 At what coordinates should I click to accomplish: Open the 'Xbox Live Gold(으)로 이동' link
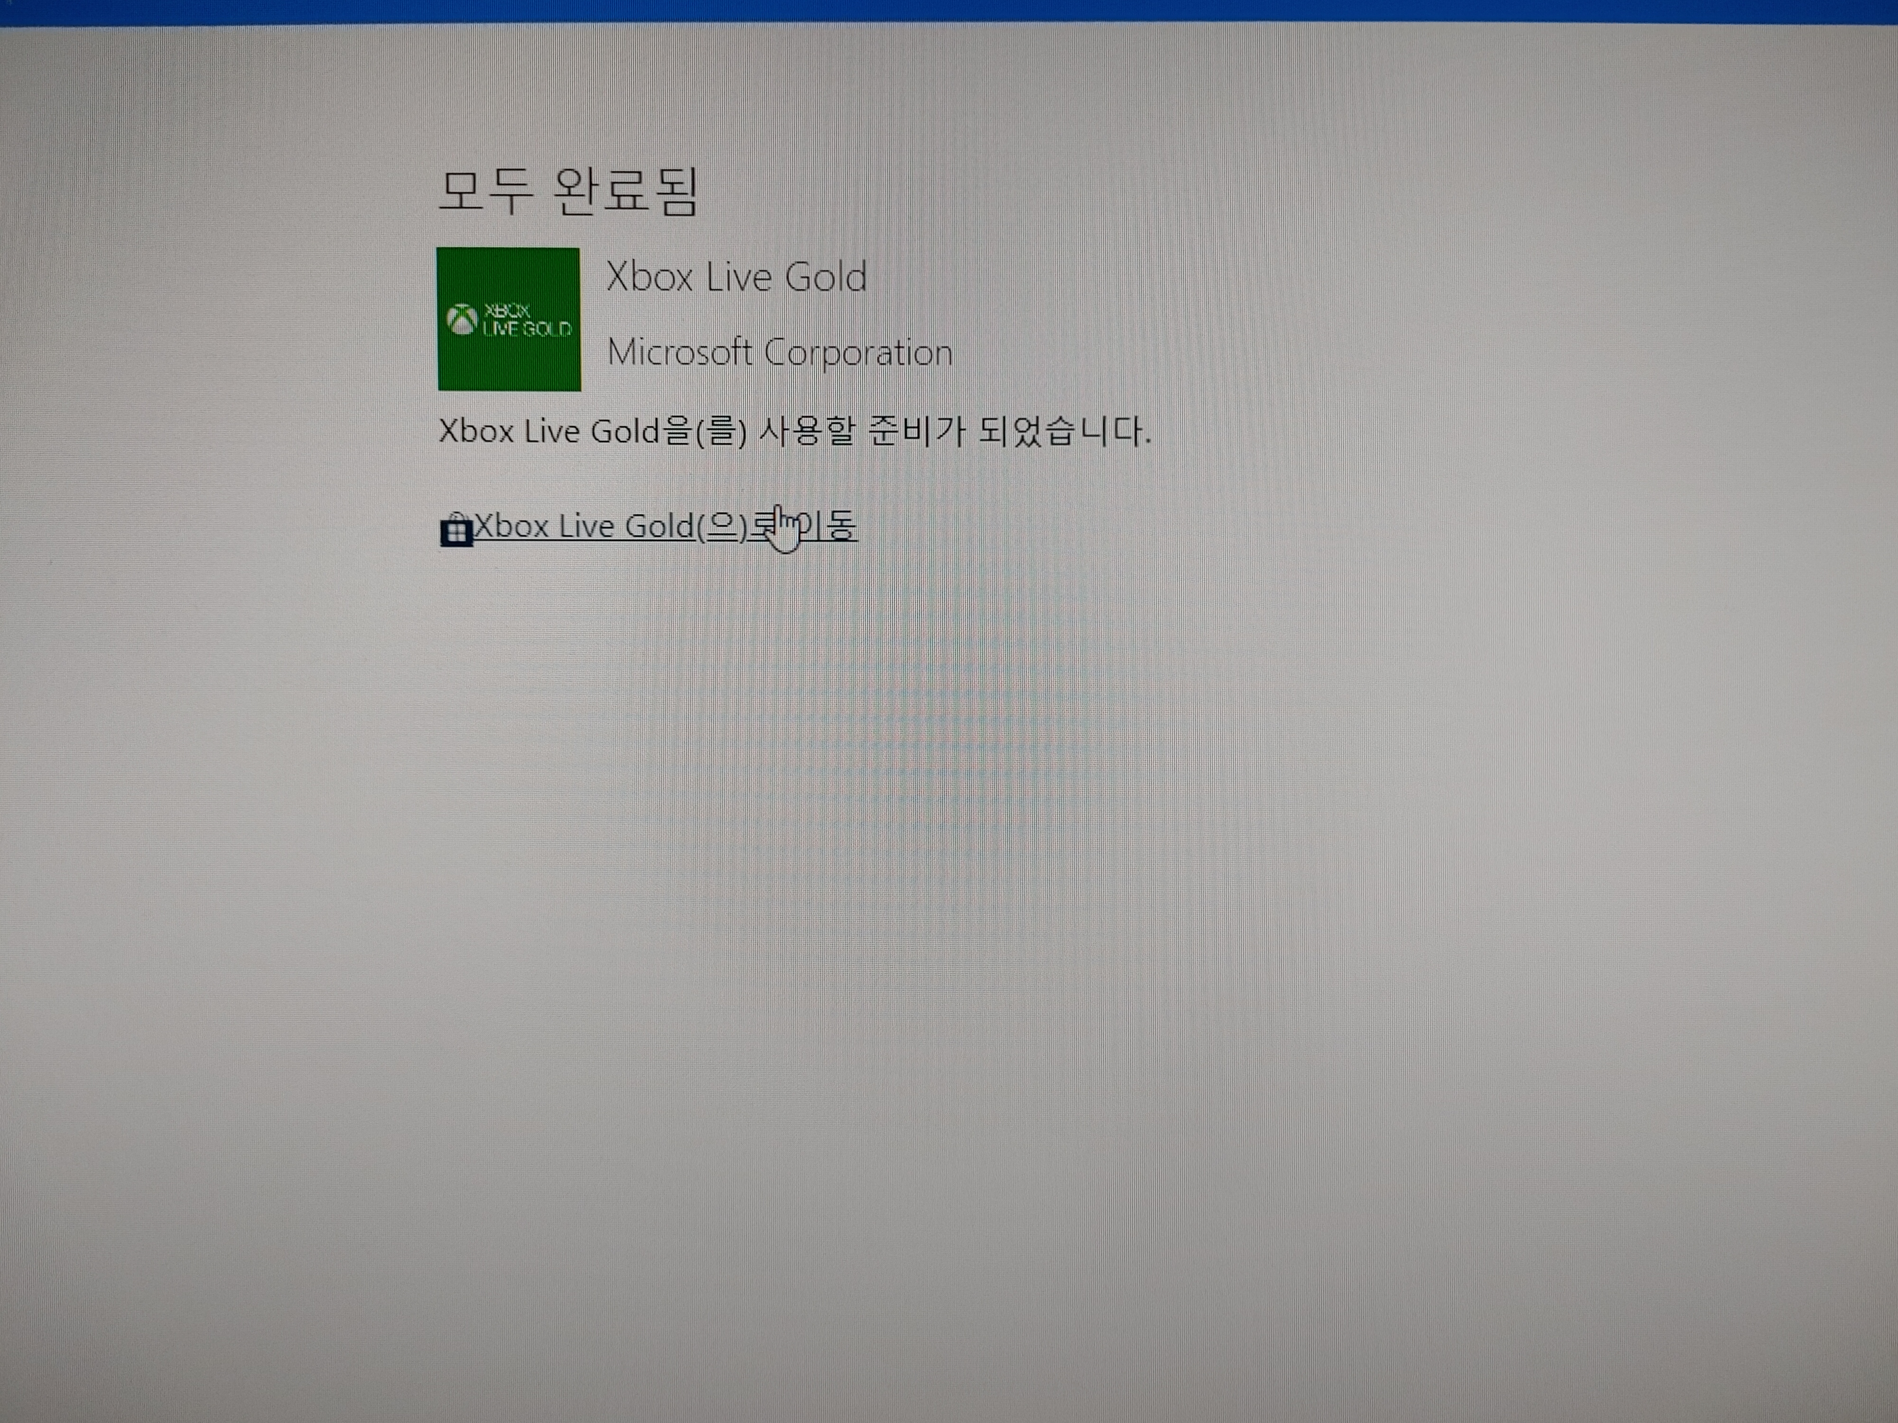click(x=665, y=526)
